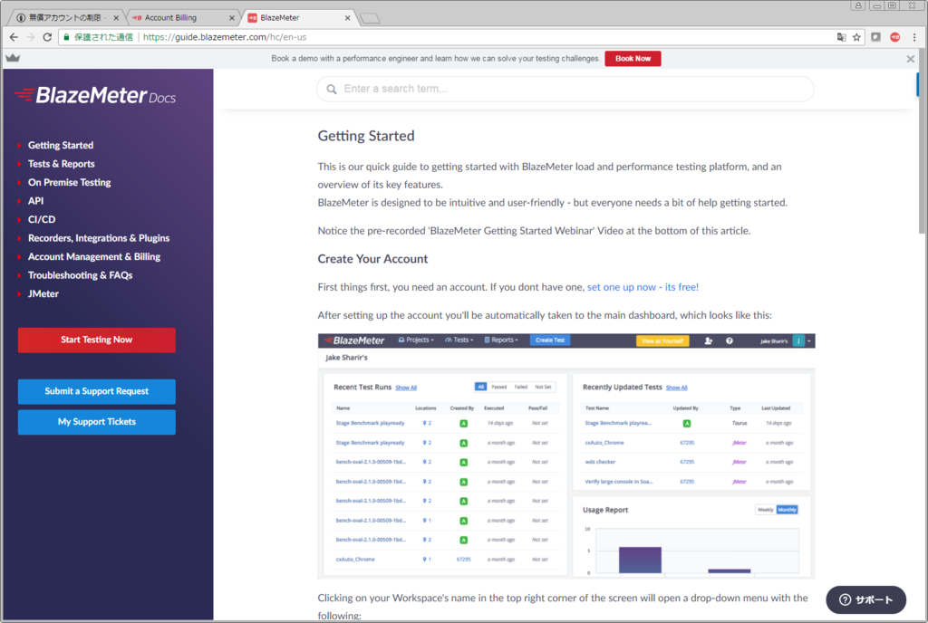928x623 pixels.
Task: Click the browser forward arrow
Action: pyautogui.click(x=31, y=37)
